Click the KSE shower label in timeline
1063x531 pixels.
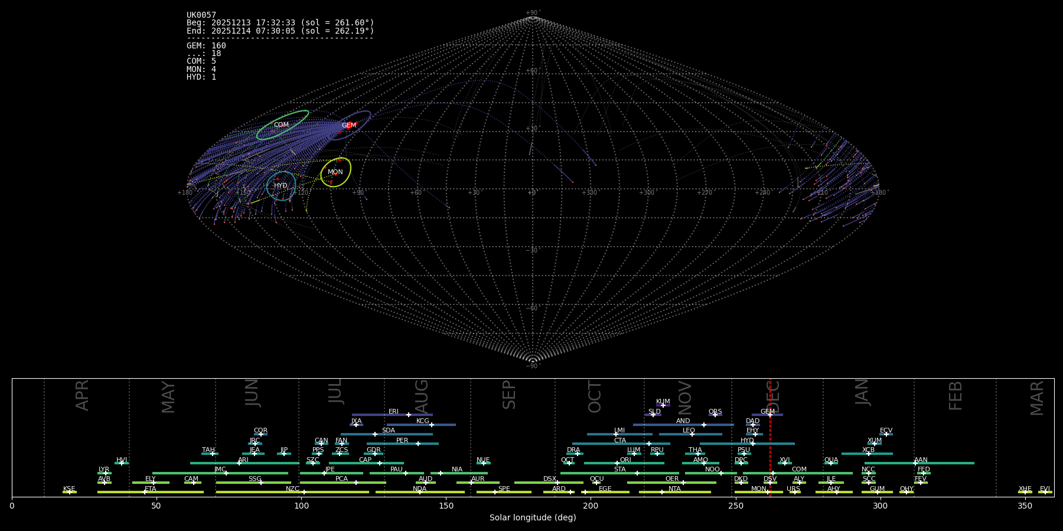[69, 489]
